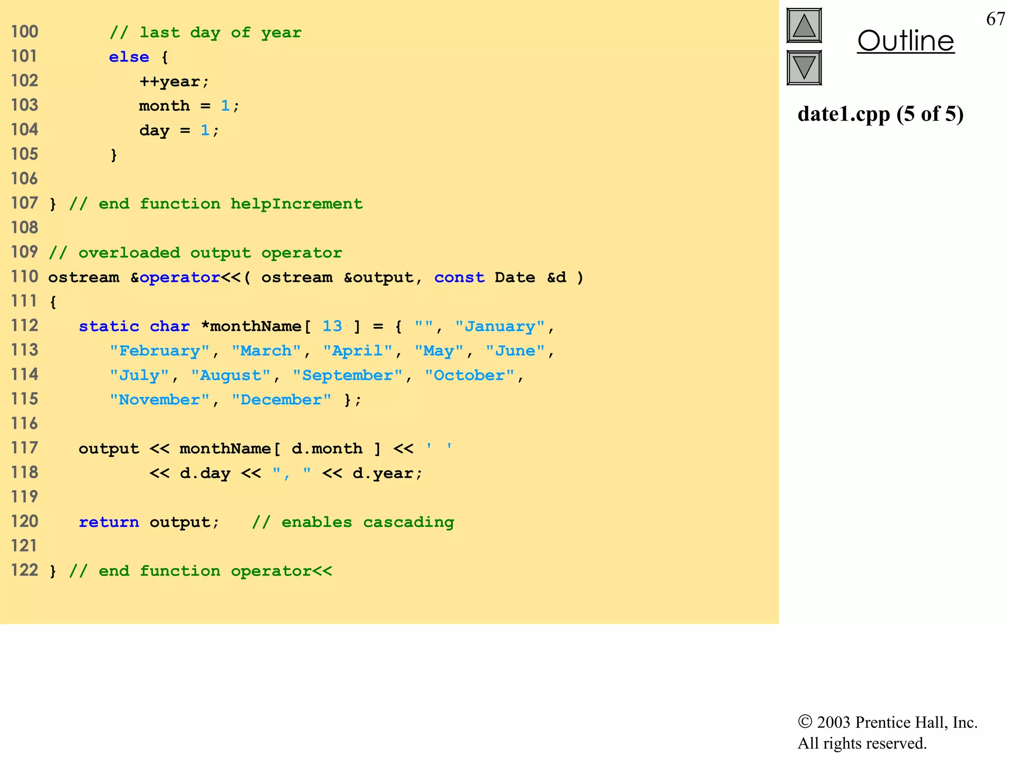Click line number 110
This screenshot has width=1016, height=762.
pos(25,276)
